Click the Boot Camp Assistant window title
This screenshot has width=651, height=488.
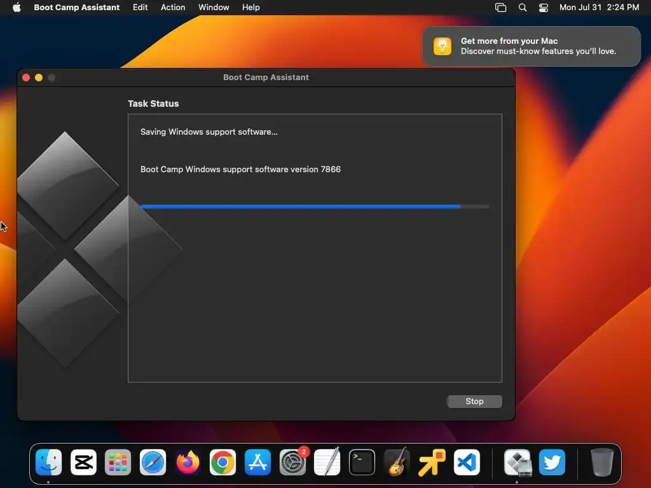point(266,77)
